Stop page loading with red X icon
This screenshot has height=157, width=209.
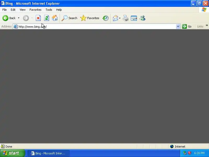point(38,18)
